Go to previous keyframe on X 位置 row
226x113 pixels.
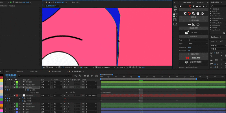[x=5, y=98]
